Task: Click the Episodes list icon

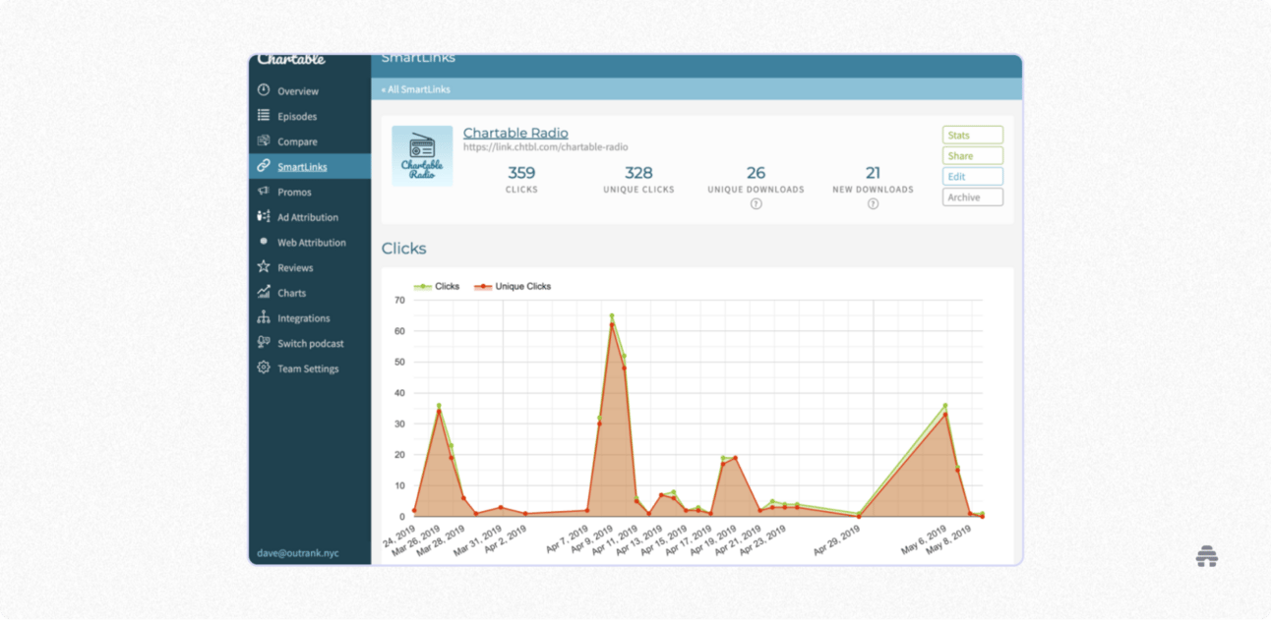Action: pyautogui.click(x=264, y=116)
